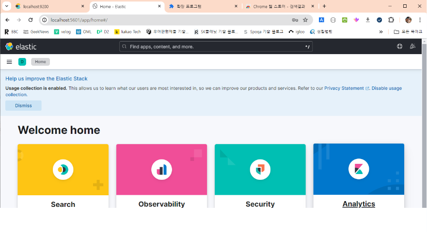Open the newsfeed celebration icon
Screen dimensions: 427x232
click(412, 46)
